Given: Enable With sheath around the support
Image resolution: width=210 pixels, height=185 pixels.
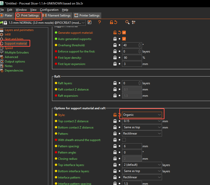Looking at the screenshot, I should click(124, 140).
